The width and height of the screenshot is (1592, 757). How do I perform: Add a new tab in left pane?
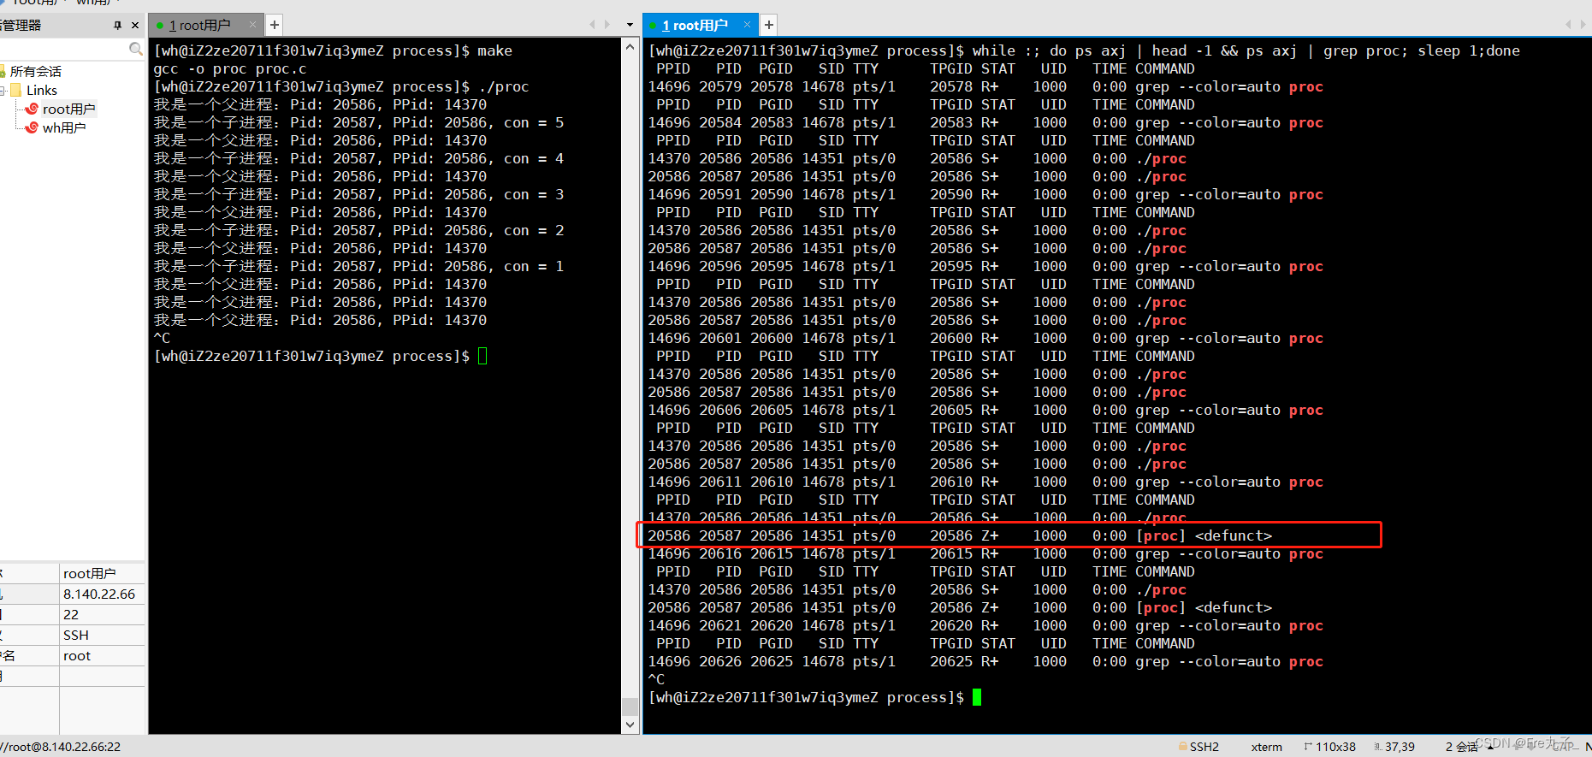click(274, 25)
